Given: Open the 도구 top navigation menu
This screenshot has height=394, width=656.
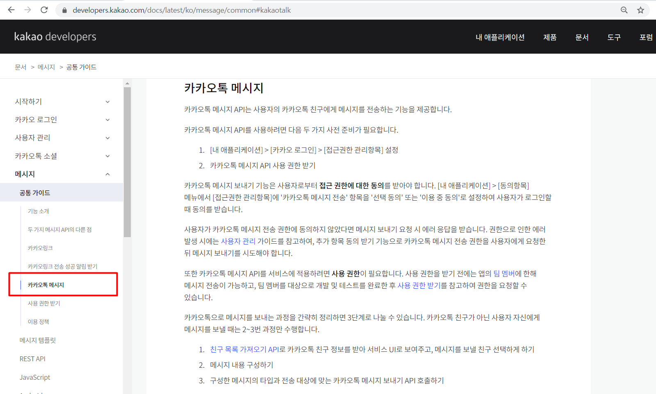Looking at the screenshot, I should 614,37.
